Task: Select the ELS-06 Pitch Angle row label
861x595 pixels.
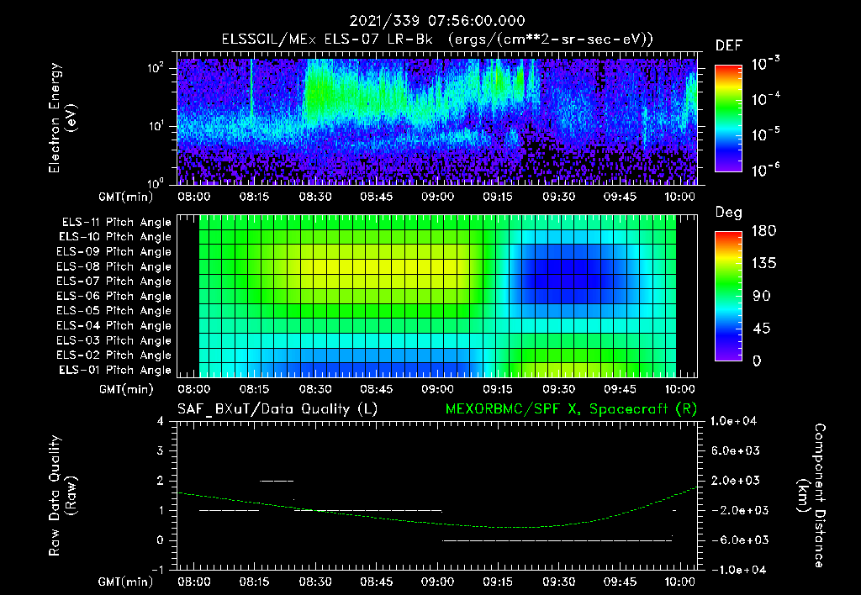Action: click(x=114, y=296)
